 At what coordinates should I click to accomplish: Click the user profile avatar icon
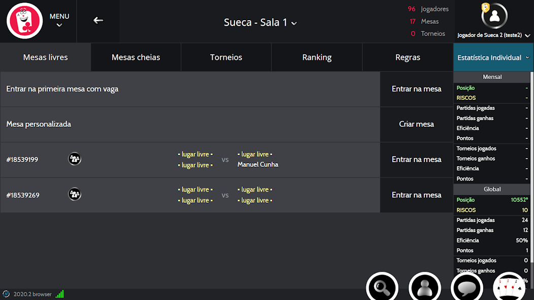pyautogui.click(x=494, y=16)
